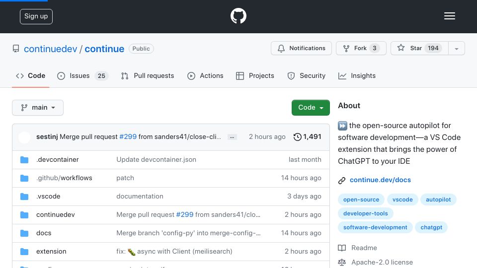This screenshot has height=268, width=477.
Task: Star the repository
Action: 419,48
